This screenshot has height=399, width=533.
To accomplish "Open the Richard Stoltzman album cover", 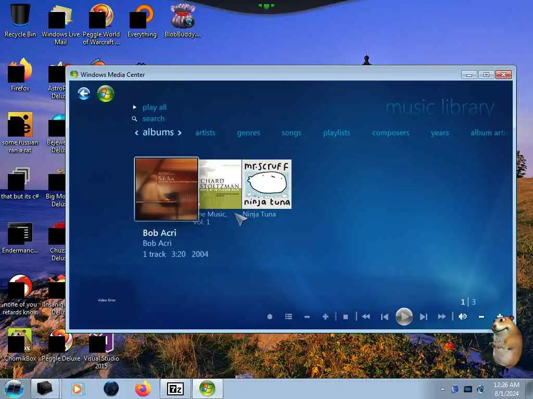I will pos(220,184).
